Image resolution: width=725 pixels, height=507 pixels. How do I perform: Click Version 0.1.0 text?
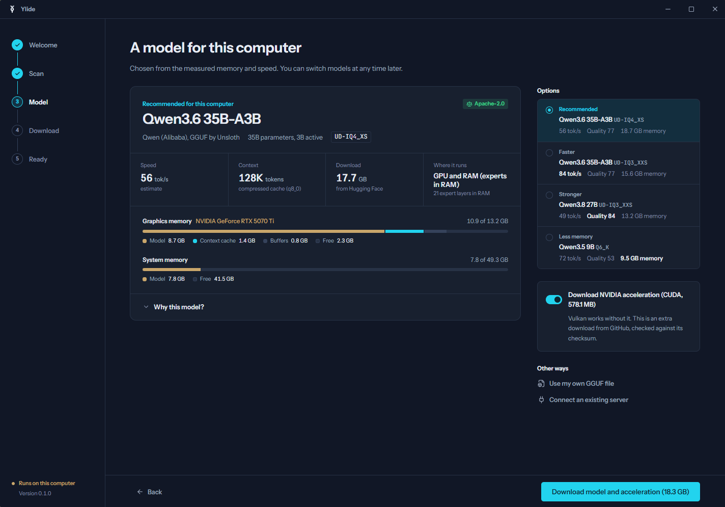[x=35, y=493]
